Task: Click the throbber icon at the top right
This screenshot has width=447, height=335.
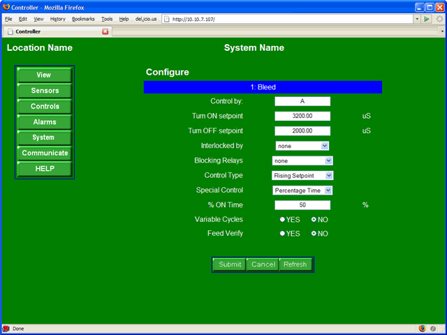Action: 439,19
